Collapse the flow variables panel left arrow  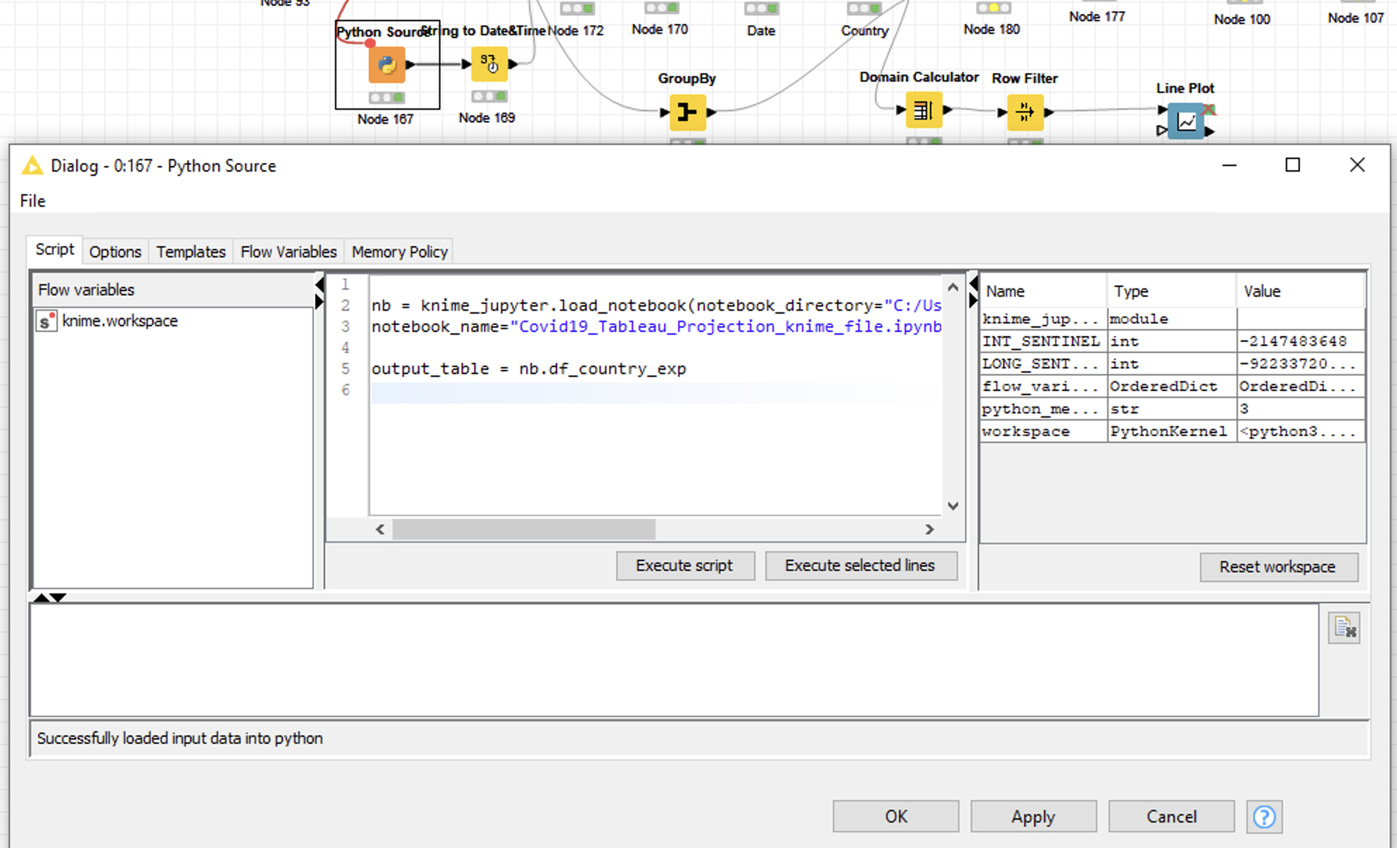[319, 285]
